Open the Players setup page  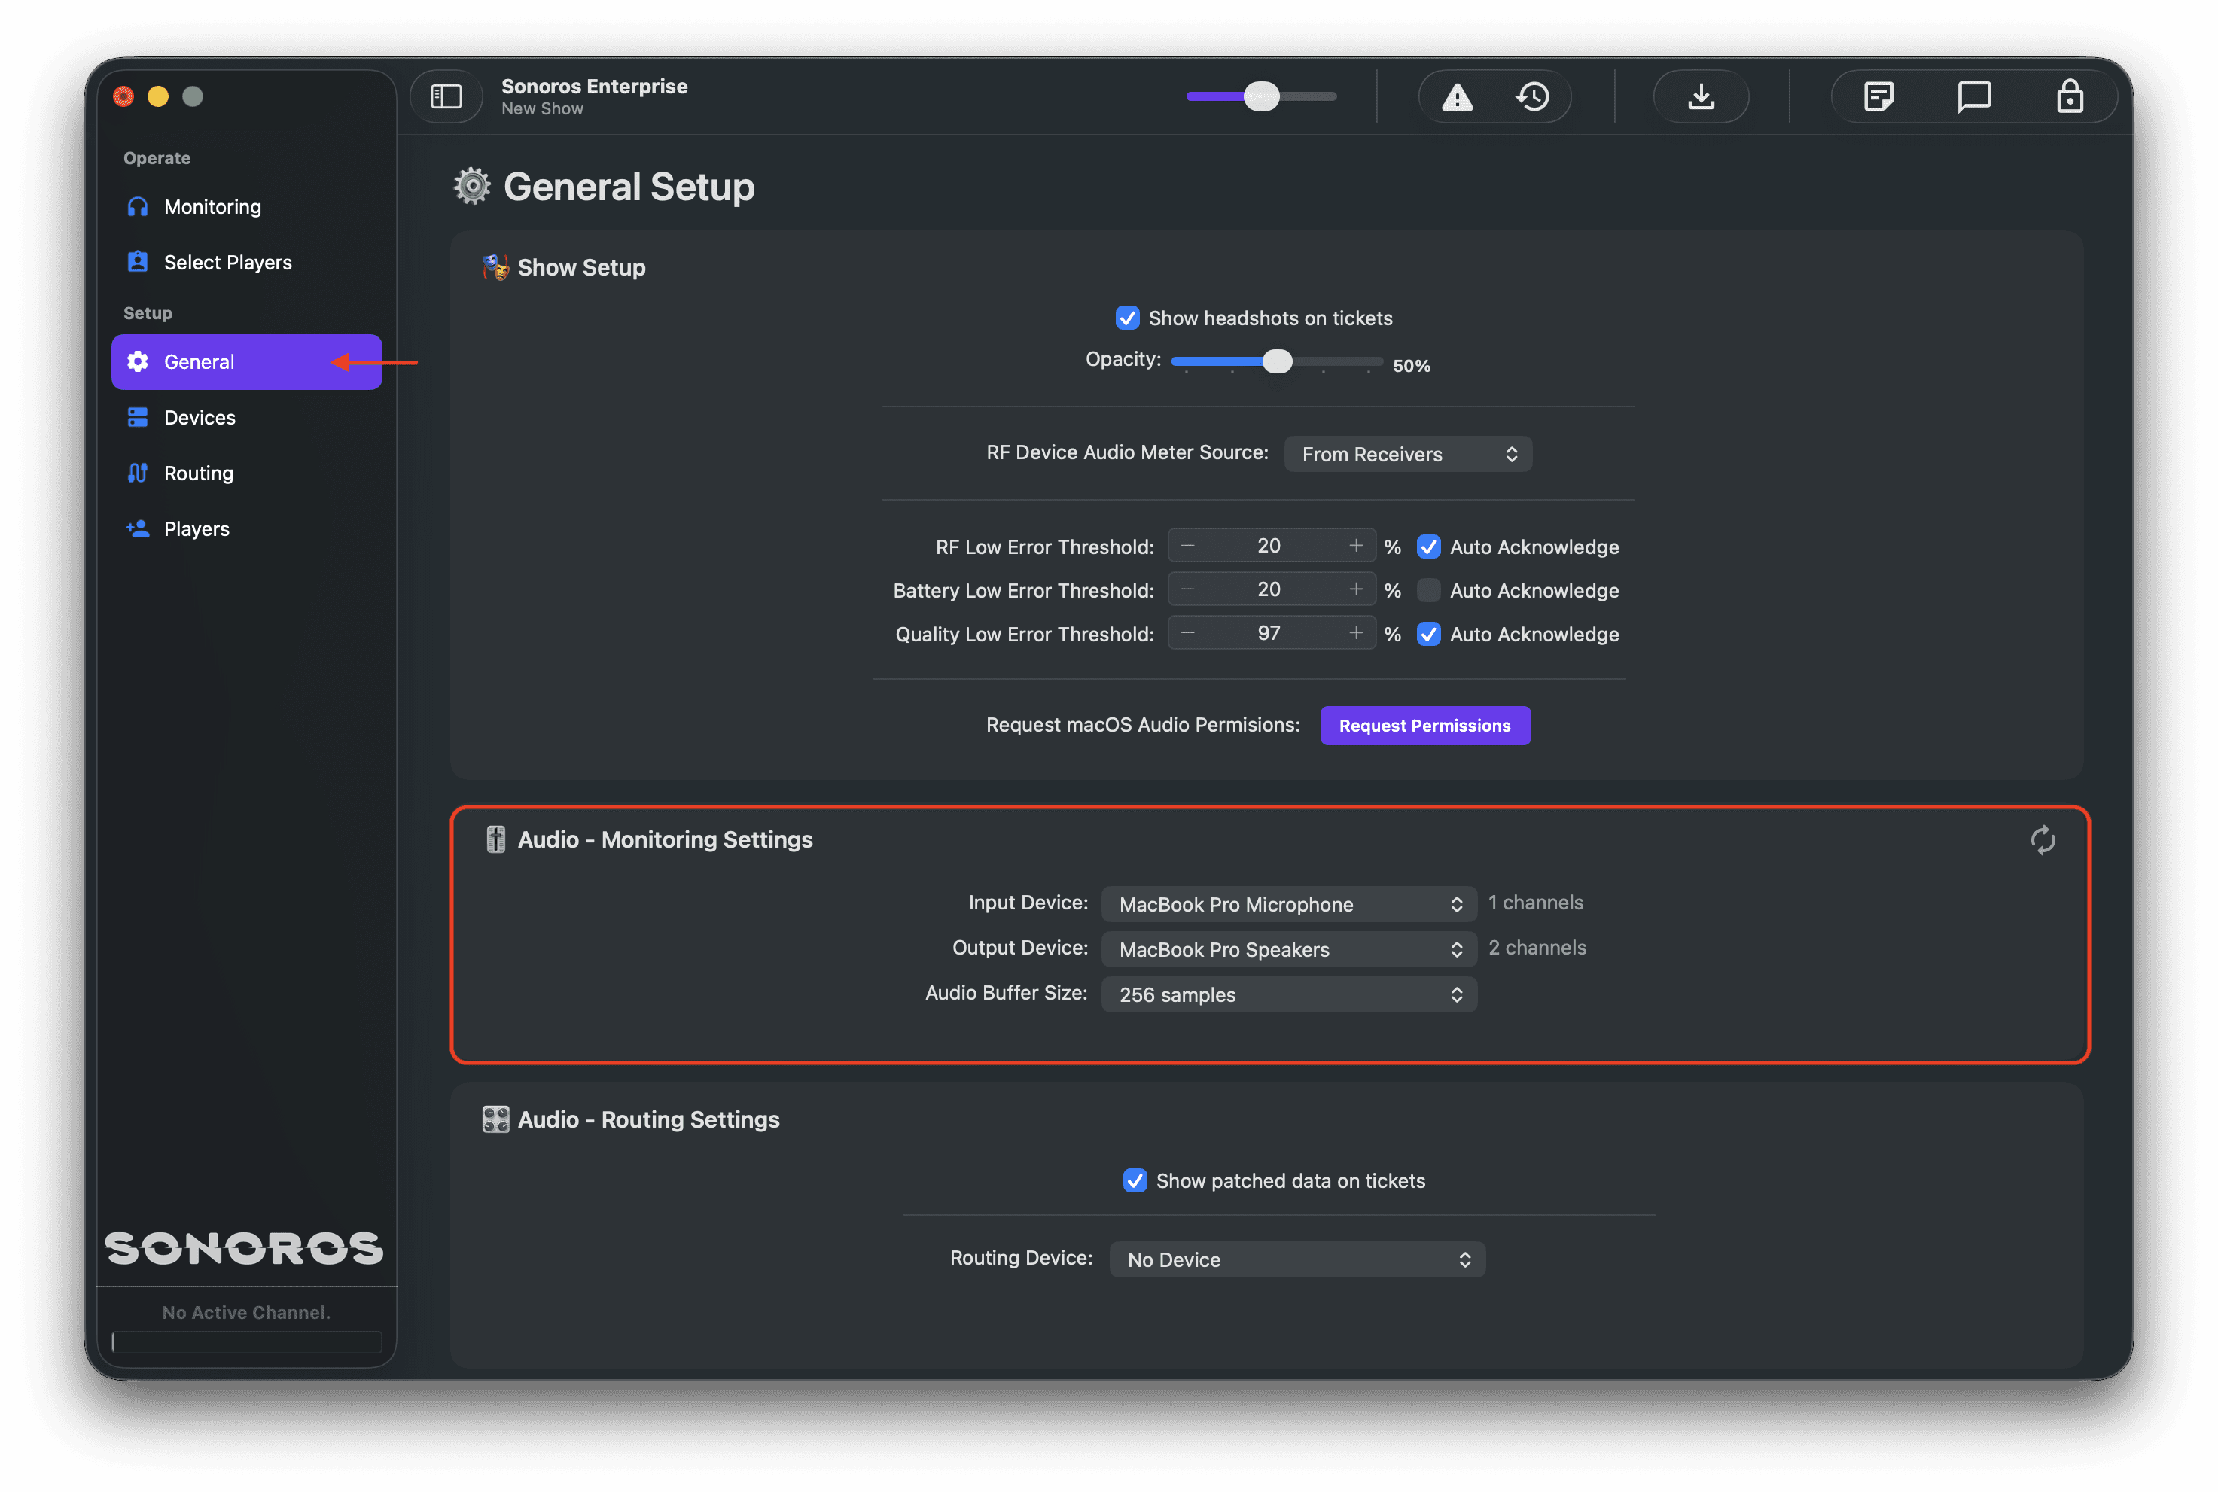(246, 528)
